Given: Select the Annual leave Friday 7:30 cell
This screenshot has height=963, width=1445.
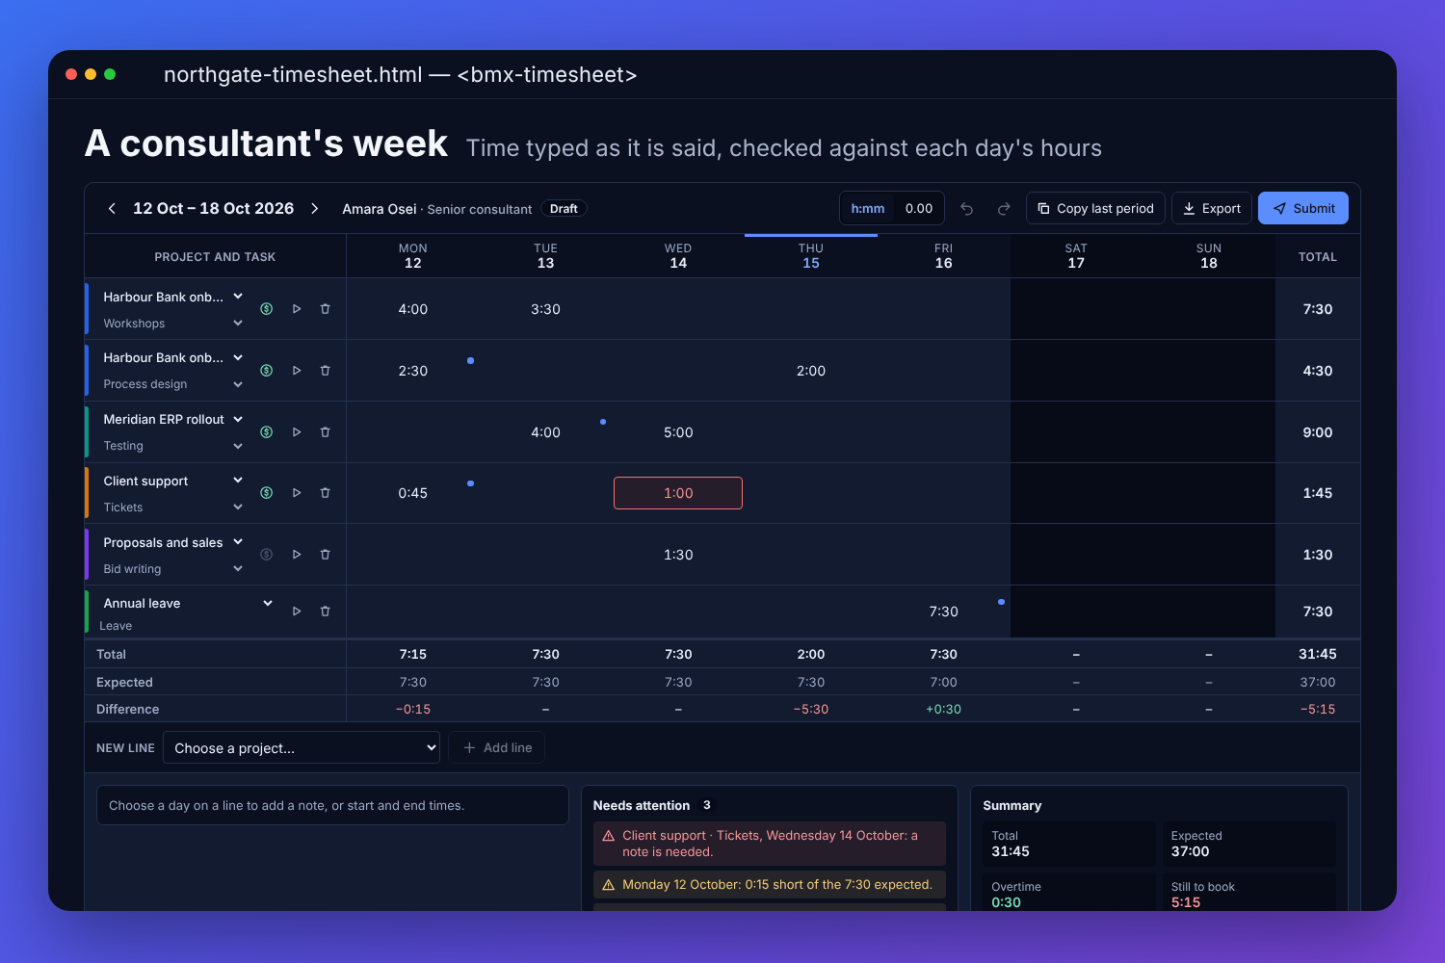Looking at the screenshot, I should (x=944, y=612).
